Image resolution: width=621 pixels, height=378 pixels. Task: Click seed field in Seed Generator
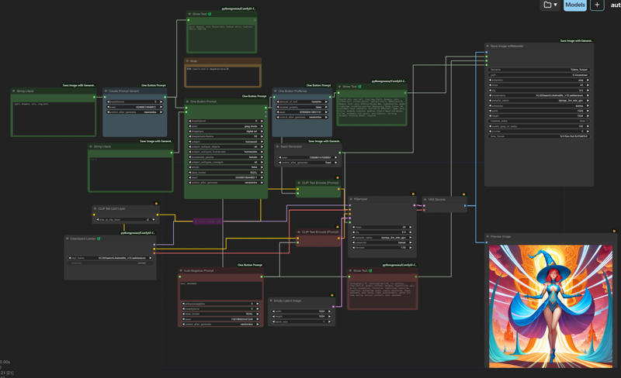click(308, 157)
